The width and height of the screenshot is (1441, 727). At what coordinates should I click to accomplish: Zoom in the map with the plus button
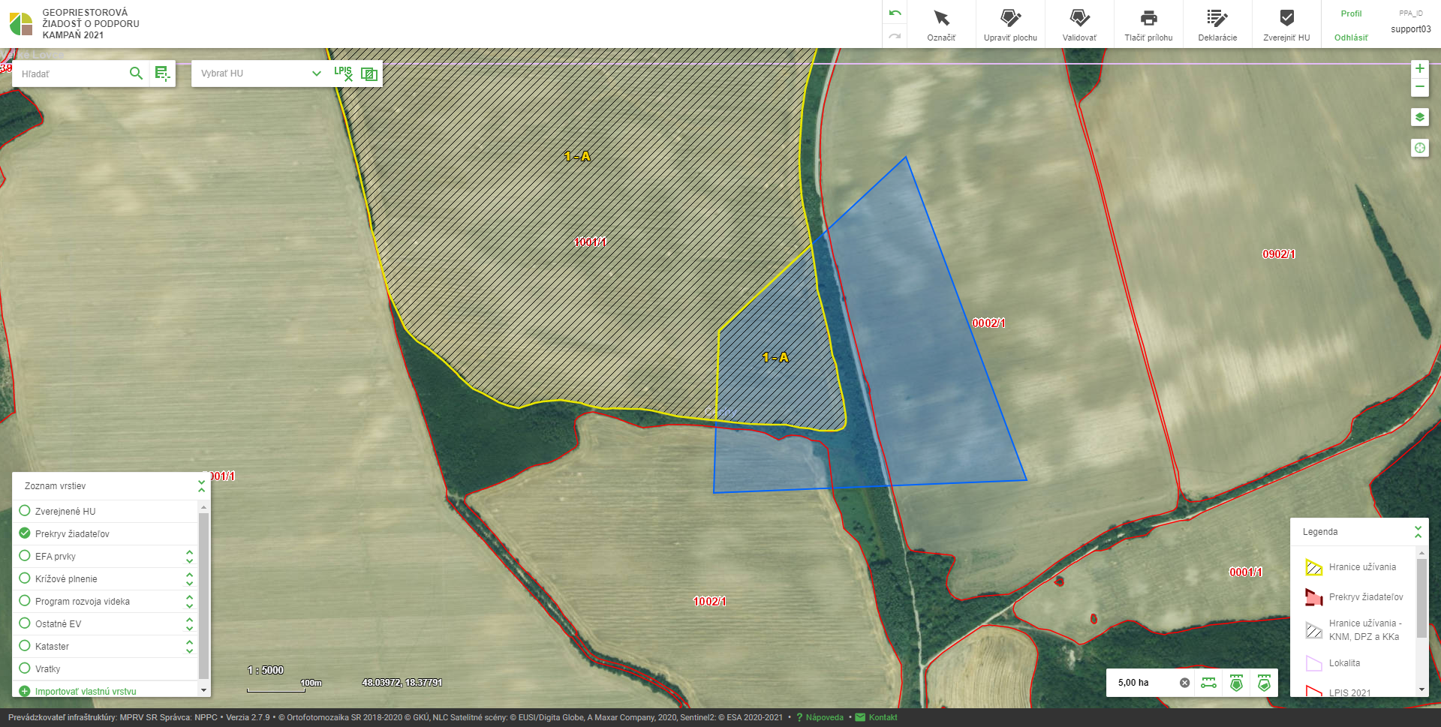[1419, 68]
